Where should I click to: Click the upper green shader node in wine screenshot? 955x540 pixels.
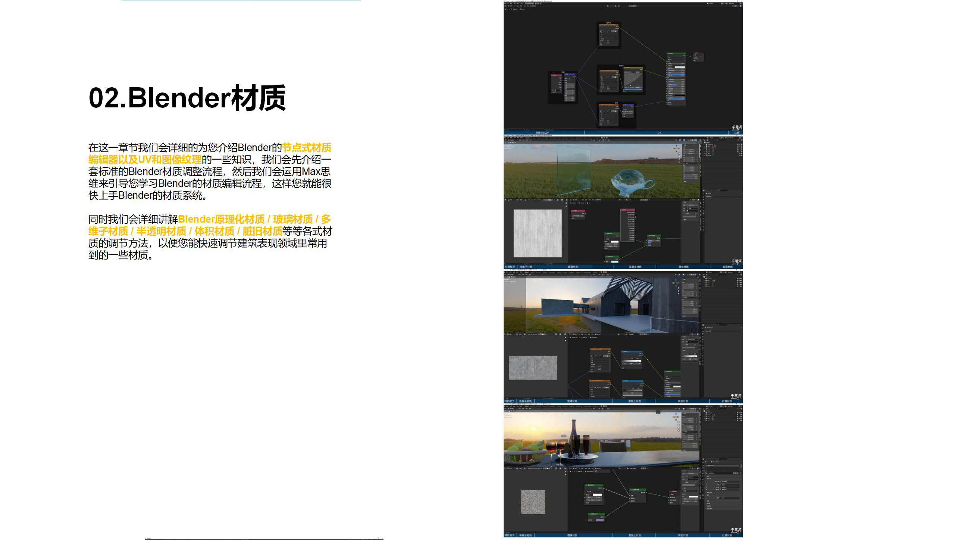(594, 495)
